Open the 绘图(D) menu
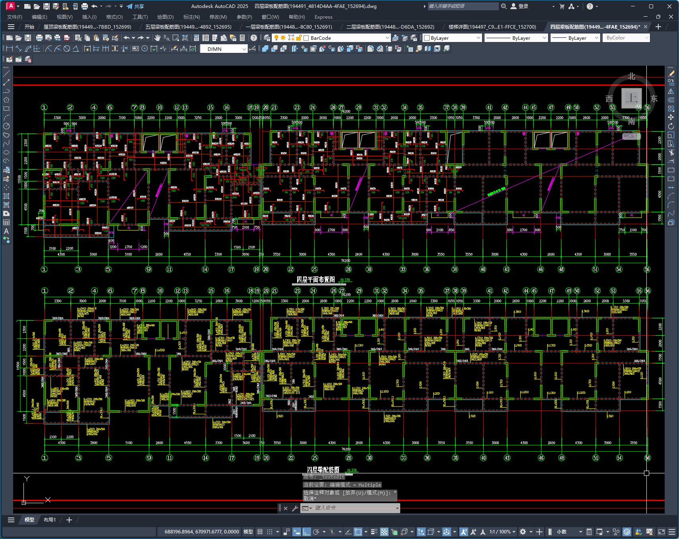Viewport: 679px width, 539px height. tap(165, 17)
